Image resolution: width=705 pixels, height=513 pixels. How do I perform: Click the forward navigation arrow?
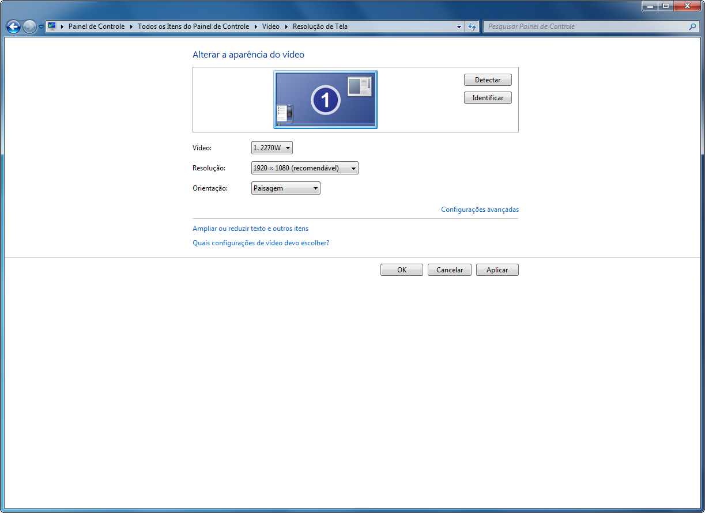(29, 26)
